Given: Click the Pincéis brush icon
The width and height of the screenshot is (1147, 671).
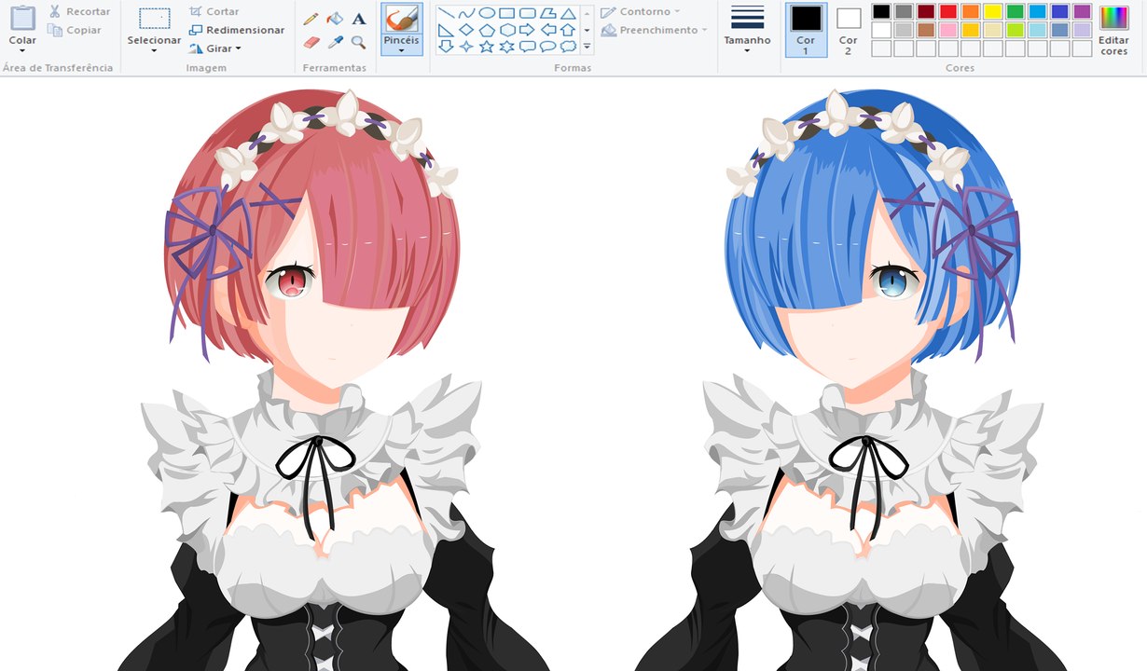Looking at the screenshot, I should coord(401,19).
